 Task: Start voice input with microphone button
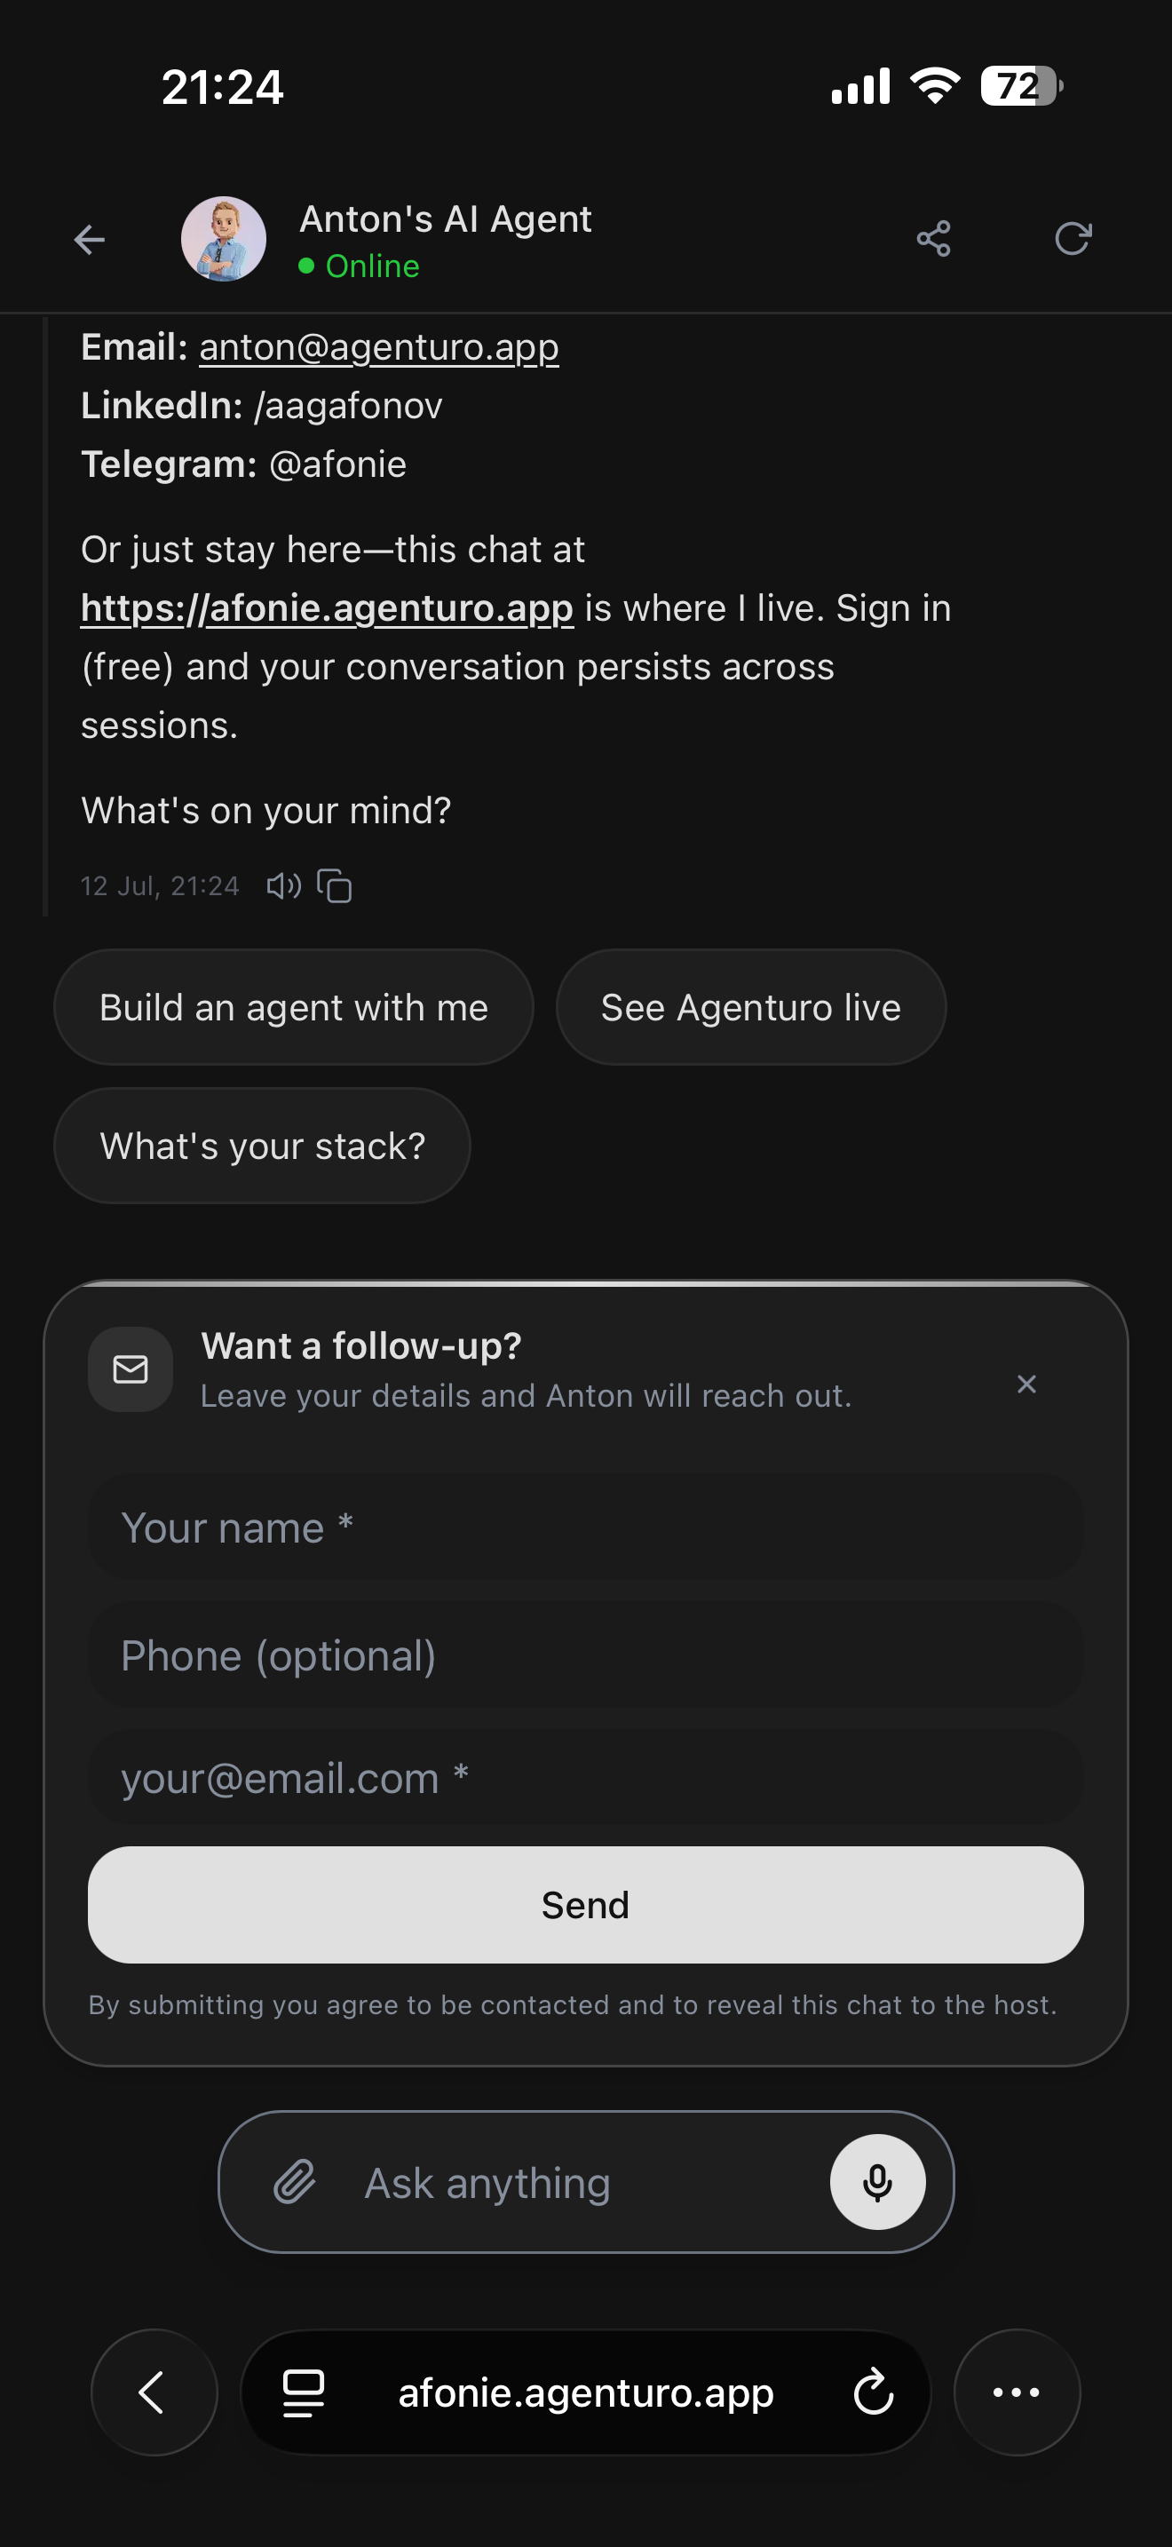click(x=877, y=2182)
